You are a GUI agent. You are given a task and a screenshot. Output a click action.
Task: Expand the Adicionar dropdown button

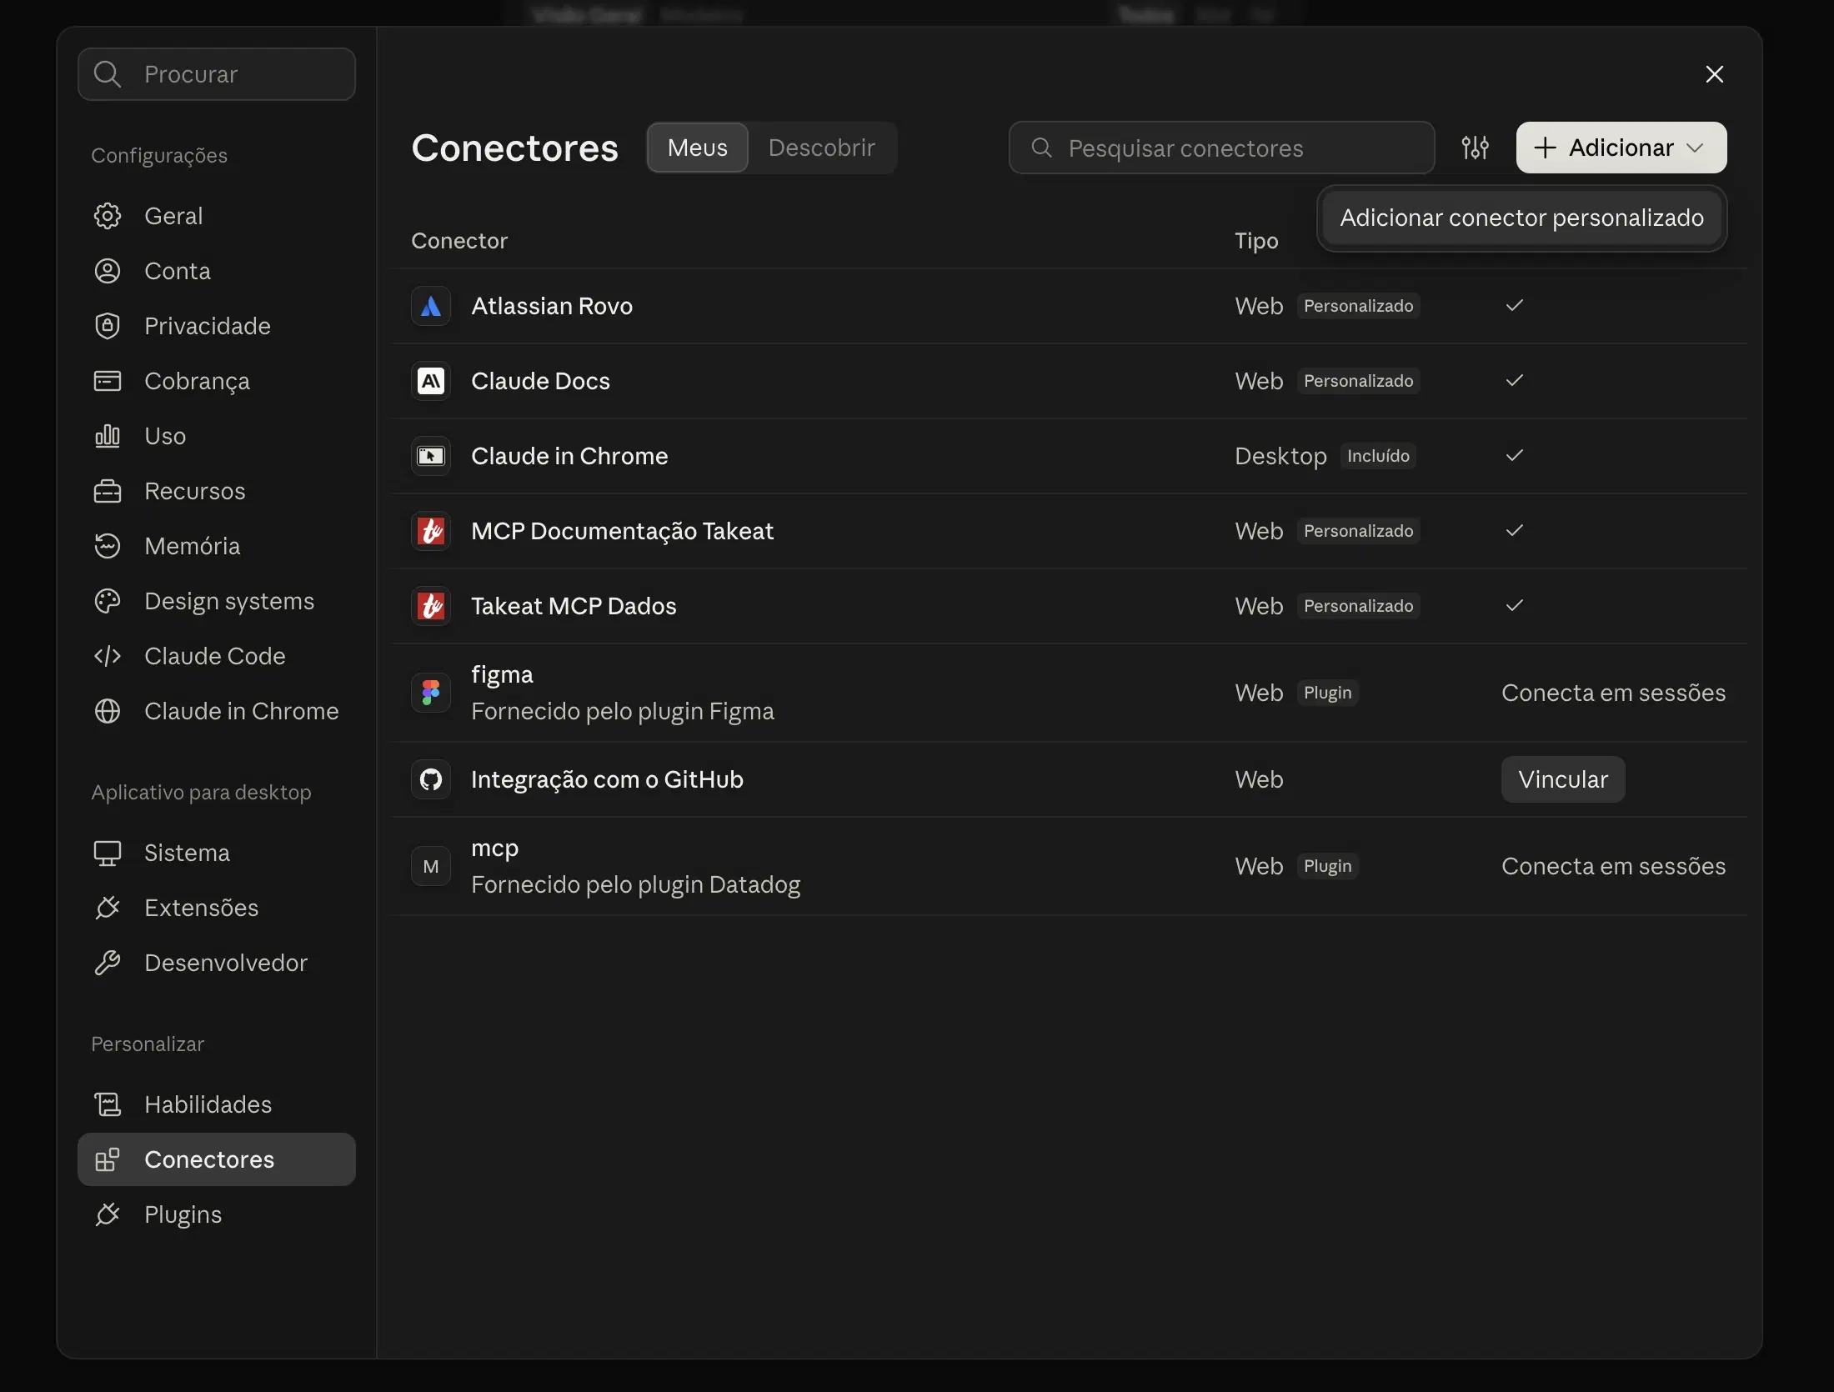pyautogui.click(x=1621, y=148)
